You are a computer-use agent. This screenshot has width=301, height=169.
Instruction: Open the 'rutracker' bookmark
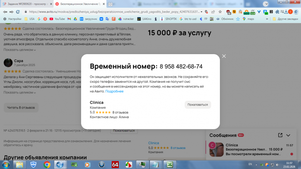126,19
